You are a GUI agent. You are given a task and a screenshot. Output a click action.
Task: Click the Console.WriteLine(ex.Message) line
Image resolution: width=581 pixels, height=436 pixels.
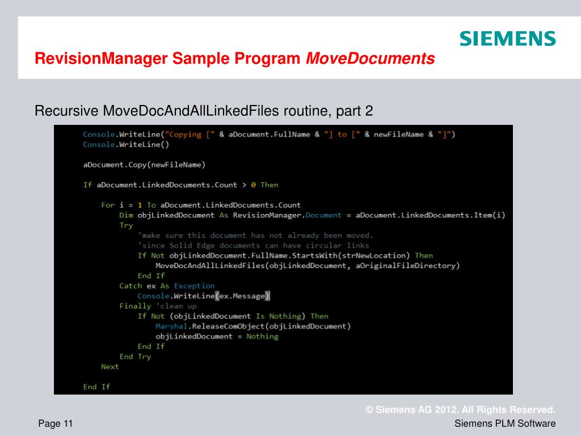[204, 296]
